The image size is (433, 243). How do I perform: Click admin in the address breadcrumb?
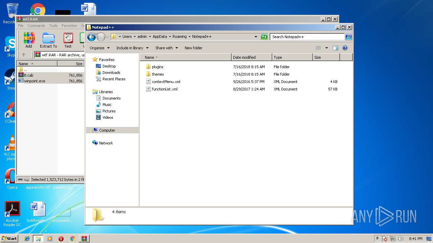click(x=142, y=36)
